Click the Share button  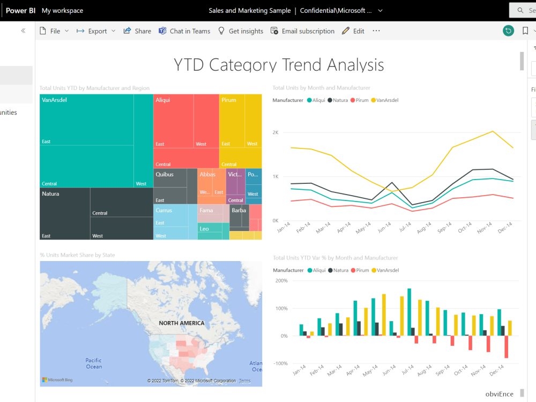pos(137,31)
